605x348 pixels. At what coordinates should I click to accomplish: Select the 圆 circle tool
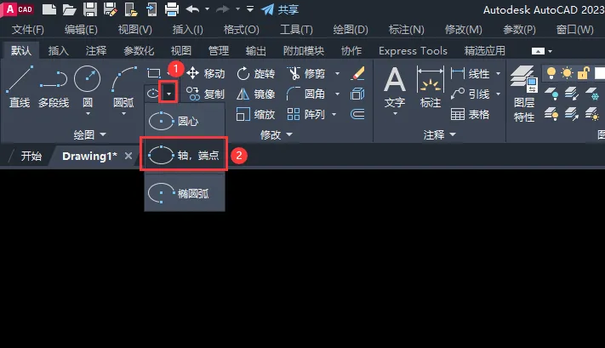coord(88,87)
